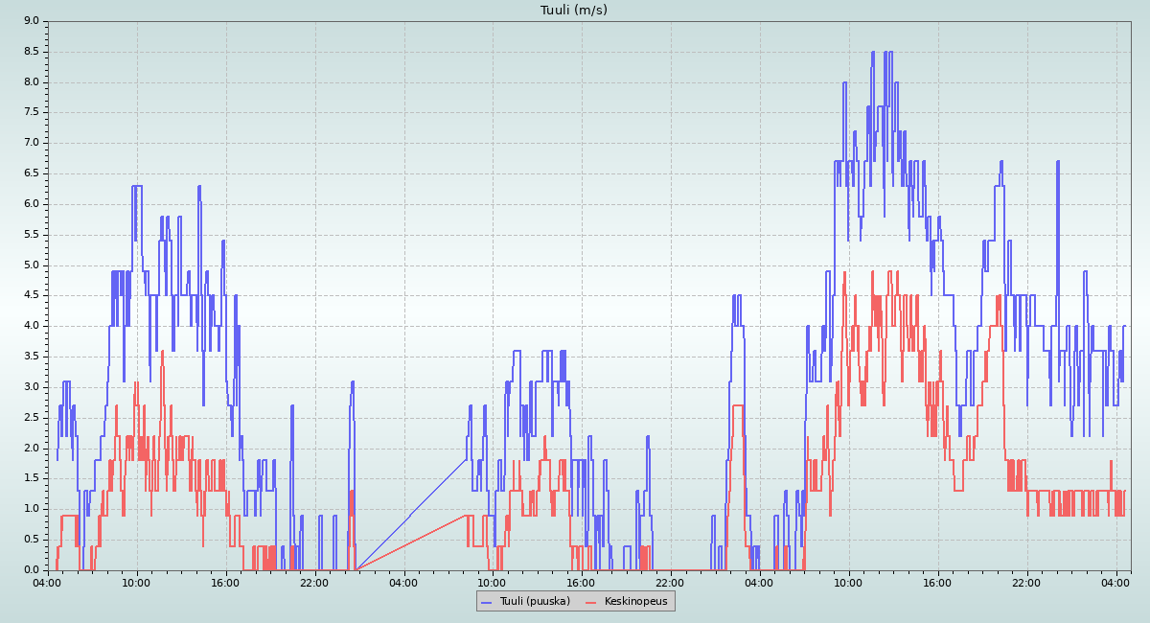Click the rightmost 04:00 x-axis label
The height and width of the screenshot is (623, 1150).
click(1115, 582)
